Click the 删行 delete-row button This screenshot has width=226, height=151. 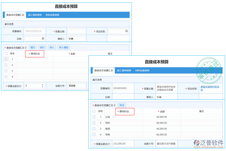[x=42, y=47]
